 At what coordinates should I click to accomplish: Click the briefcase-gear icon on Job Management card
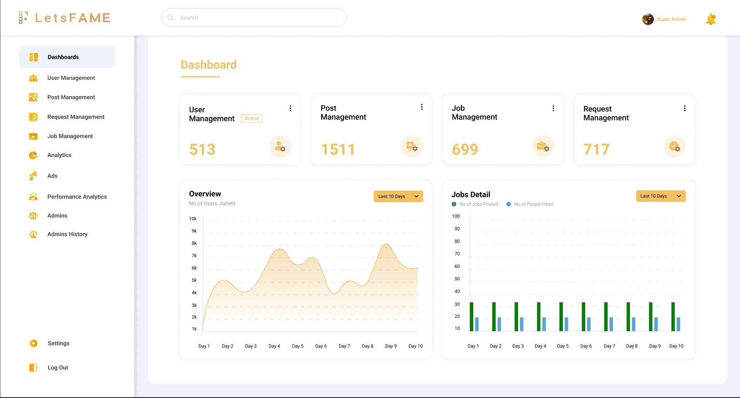[x=543, y=146]
